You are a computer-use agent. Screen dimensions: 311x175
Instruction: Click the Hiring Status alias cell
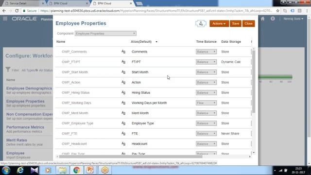click(x=141, y=93)
